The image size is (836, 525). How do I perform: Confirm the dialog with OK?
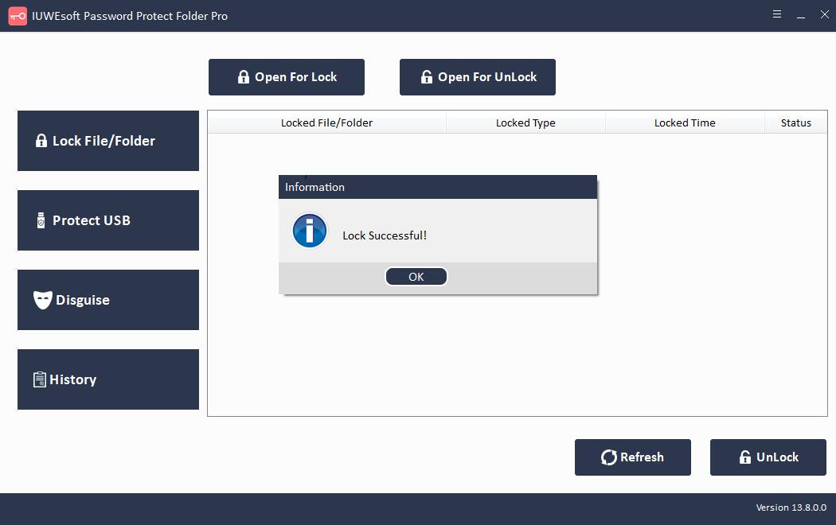coord(416,277)
